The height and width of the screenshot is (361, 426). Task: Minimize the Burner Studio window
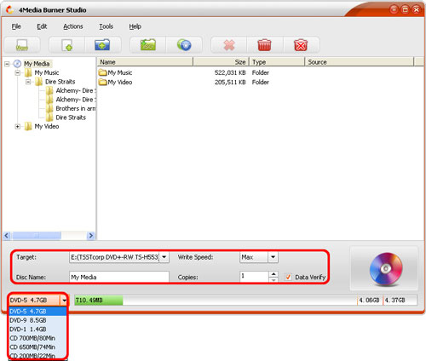394,9
